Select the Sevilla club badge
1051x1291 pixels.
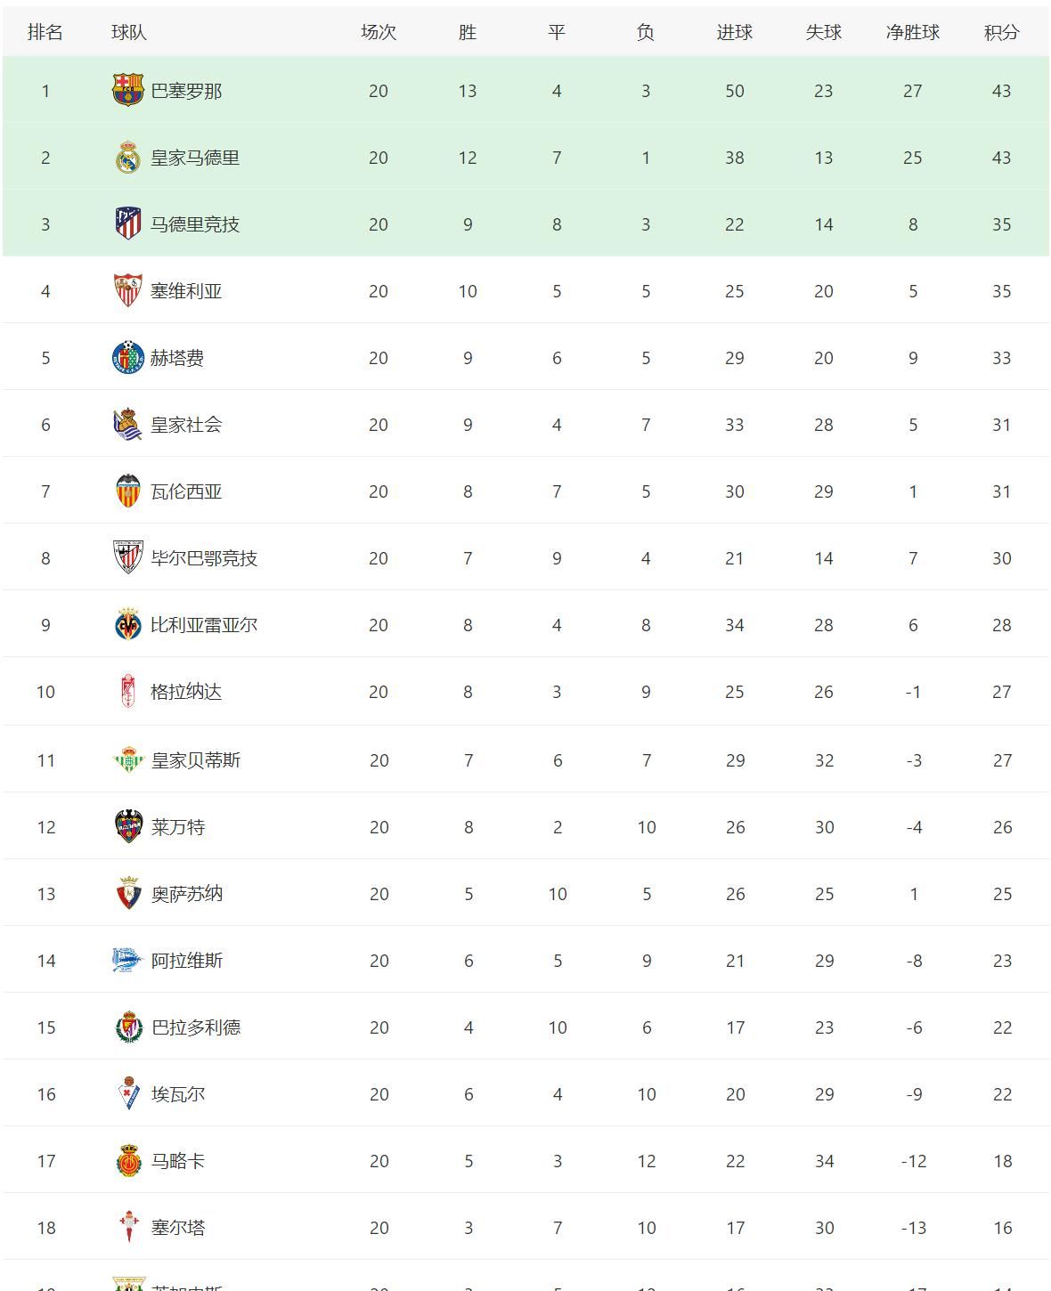(128, 290)
